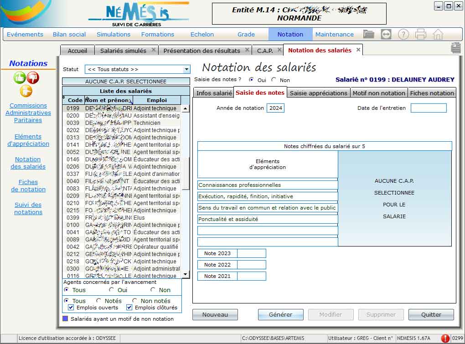
Task: Click the green thumbs-up icon
Action: click(x=20, y=78)
